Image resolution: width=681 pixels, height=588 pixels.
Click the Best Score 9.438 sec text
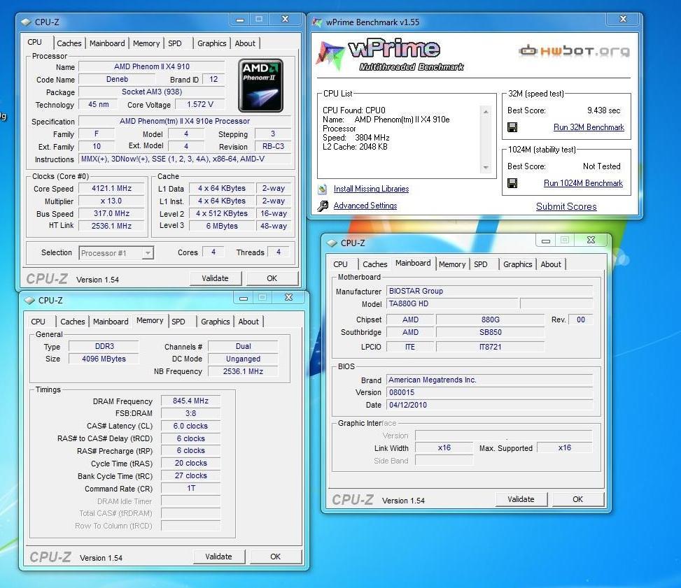click(604, 110)
